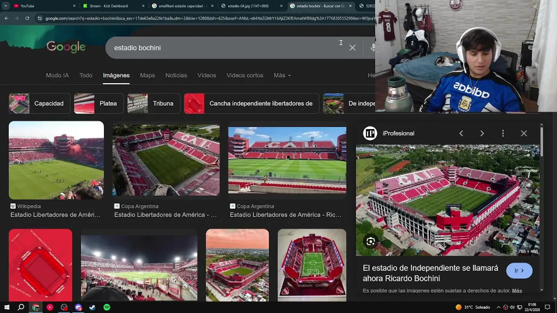Click the iProfesional source name
Viewport: 557px width, 313px height.
pos(398,133)
